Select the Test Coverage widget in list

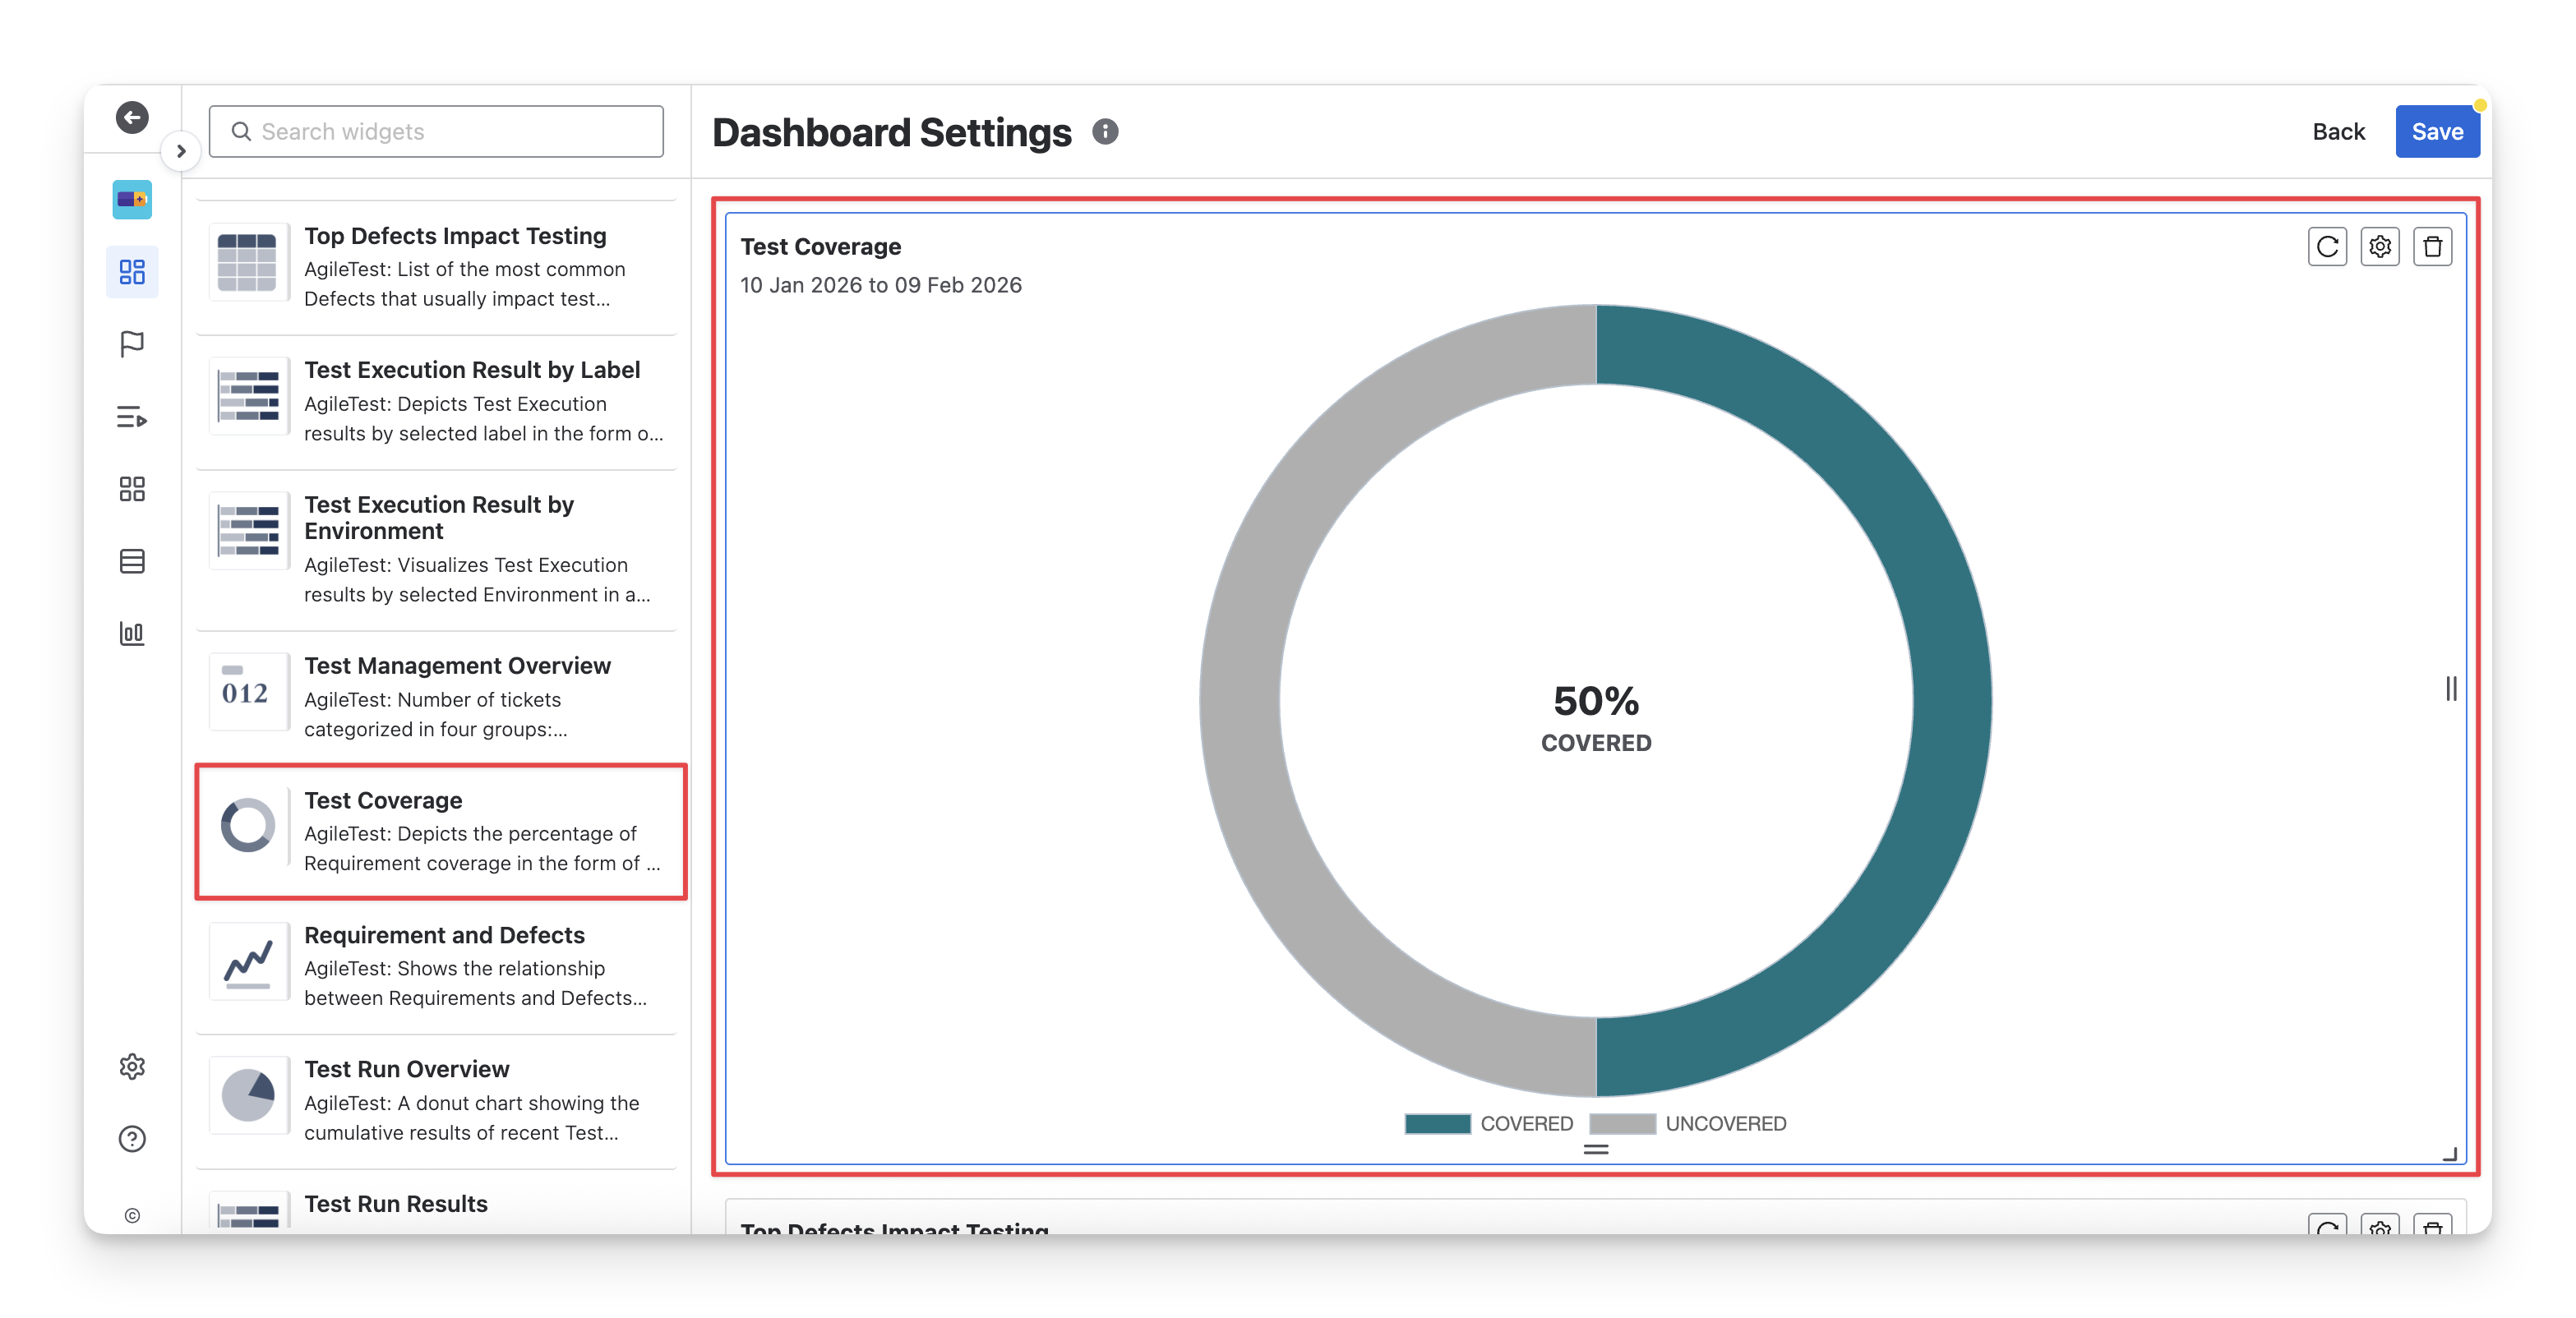[441, 831]
